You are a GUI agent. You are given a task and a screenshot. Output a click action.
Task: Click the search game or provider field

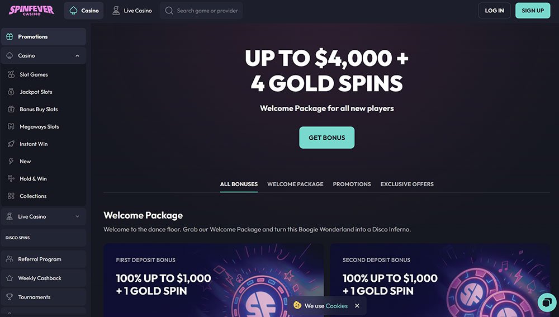(x=201, y=10)
